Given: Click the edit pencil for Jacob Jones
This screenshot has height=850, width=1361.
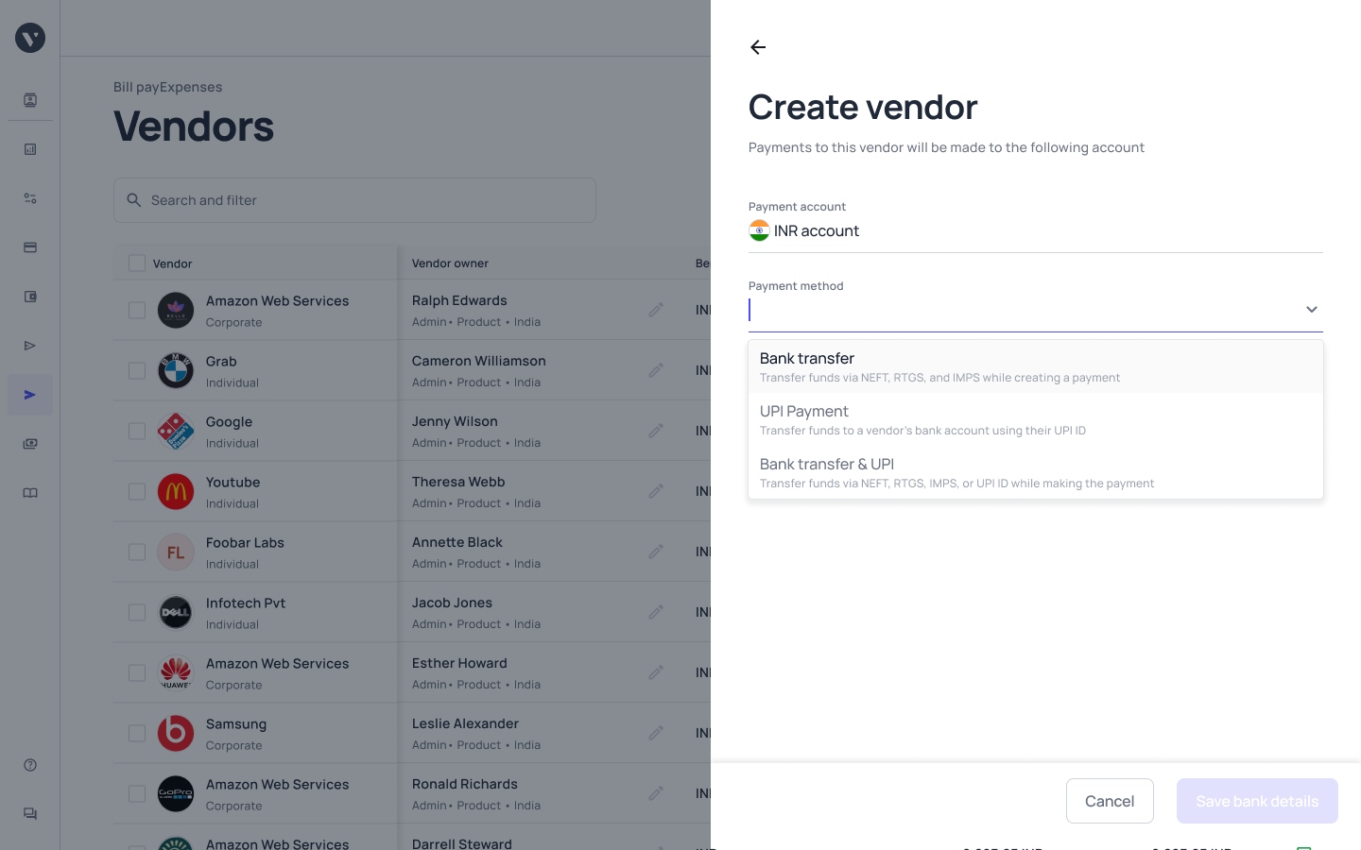Looking at the screenshot, I should [656, 612].
